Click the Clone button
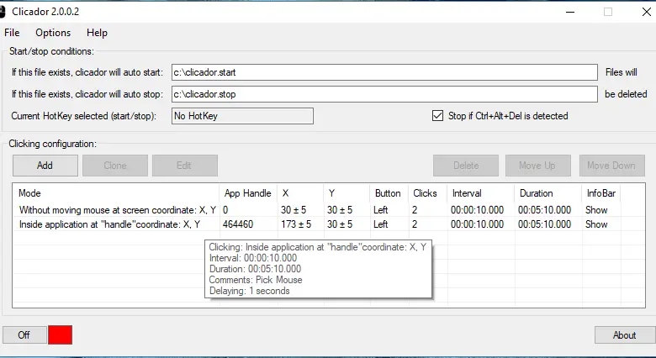 pos(115,166)
